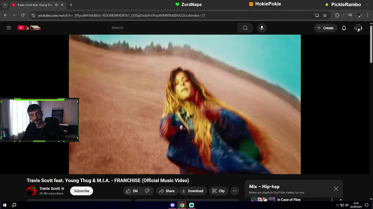Open the Create menu

coord(325,28)
